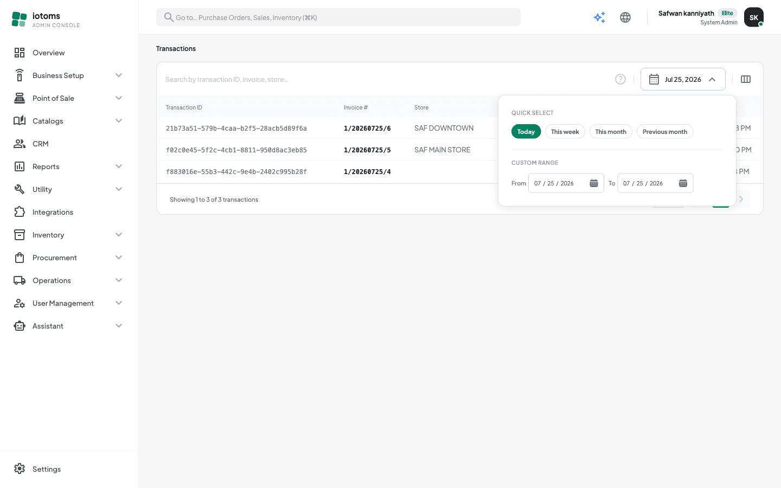The height and width of the screenshot is (488, 781).
Task: Select the This month quick filter
Action: (611, 132)
